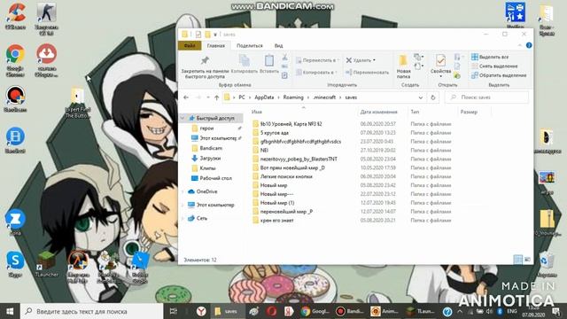Select Сеть (Network) in navigation pane

[x=201, y=218]
